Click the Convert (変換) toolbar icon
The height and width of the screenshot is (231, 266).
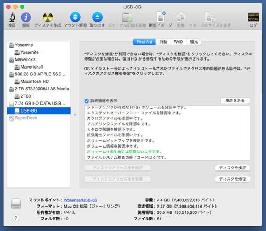180,18
